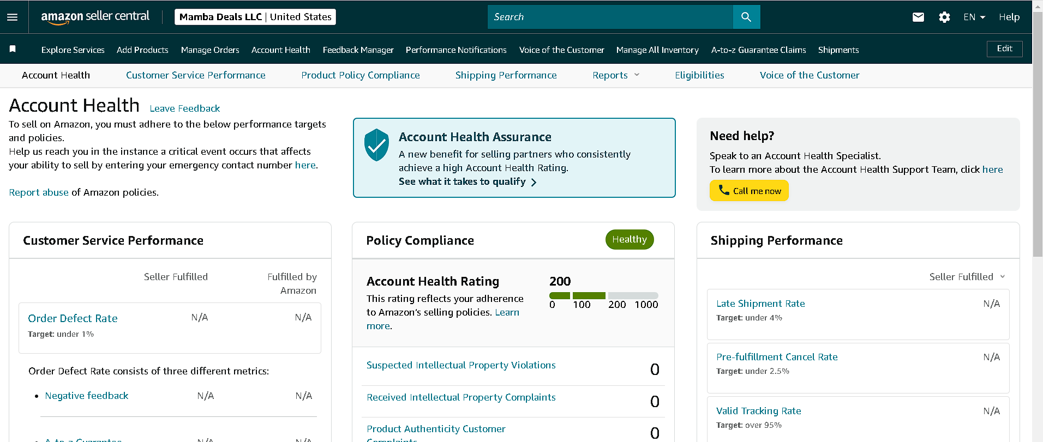This screenshot has width=1043, height=442.
Task: Open the EN language dropdown
Action: pos(974,17)
